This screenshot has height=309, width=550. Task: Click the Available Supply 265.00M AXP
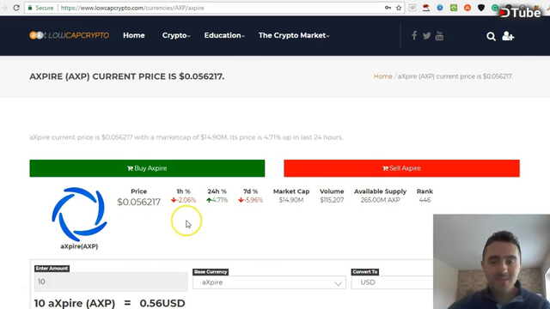pos(380,200)
